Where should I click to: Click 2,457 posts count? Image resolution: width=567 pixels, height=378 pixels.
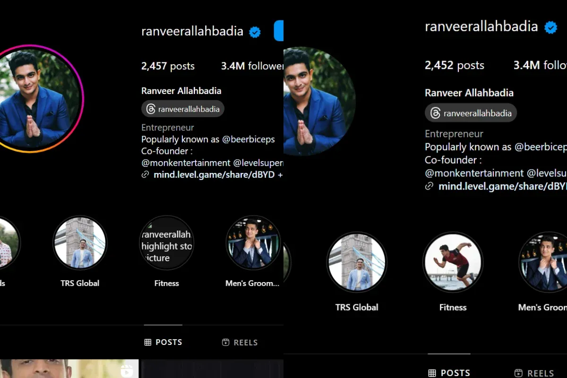[x=168, y=66]
